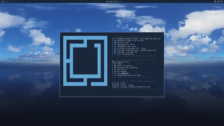224x126 pixels.
Task: Switch to workspace 1 in top bar
Action: coord(5,1)
